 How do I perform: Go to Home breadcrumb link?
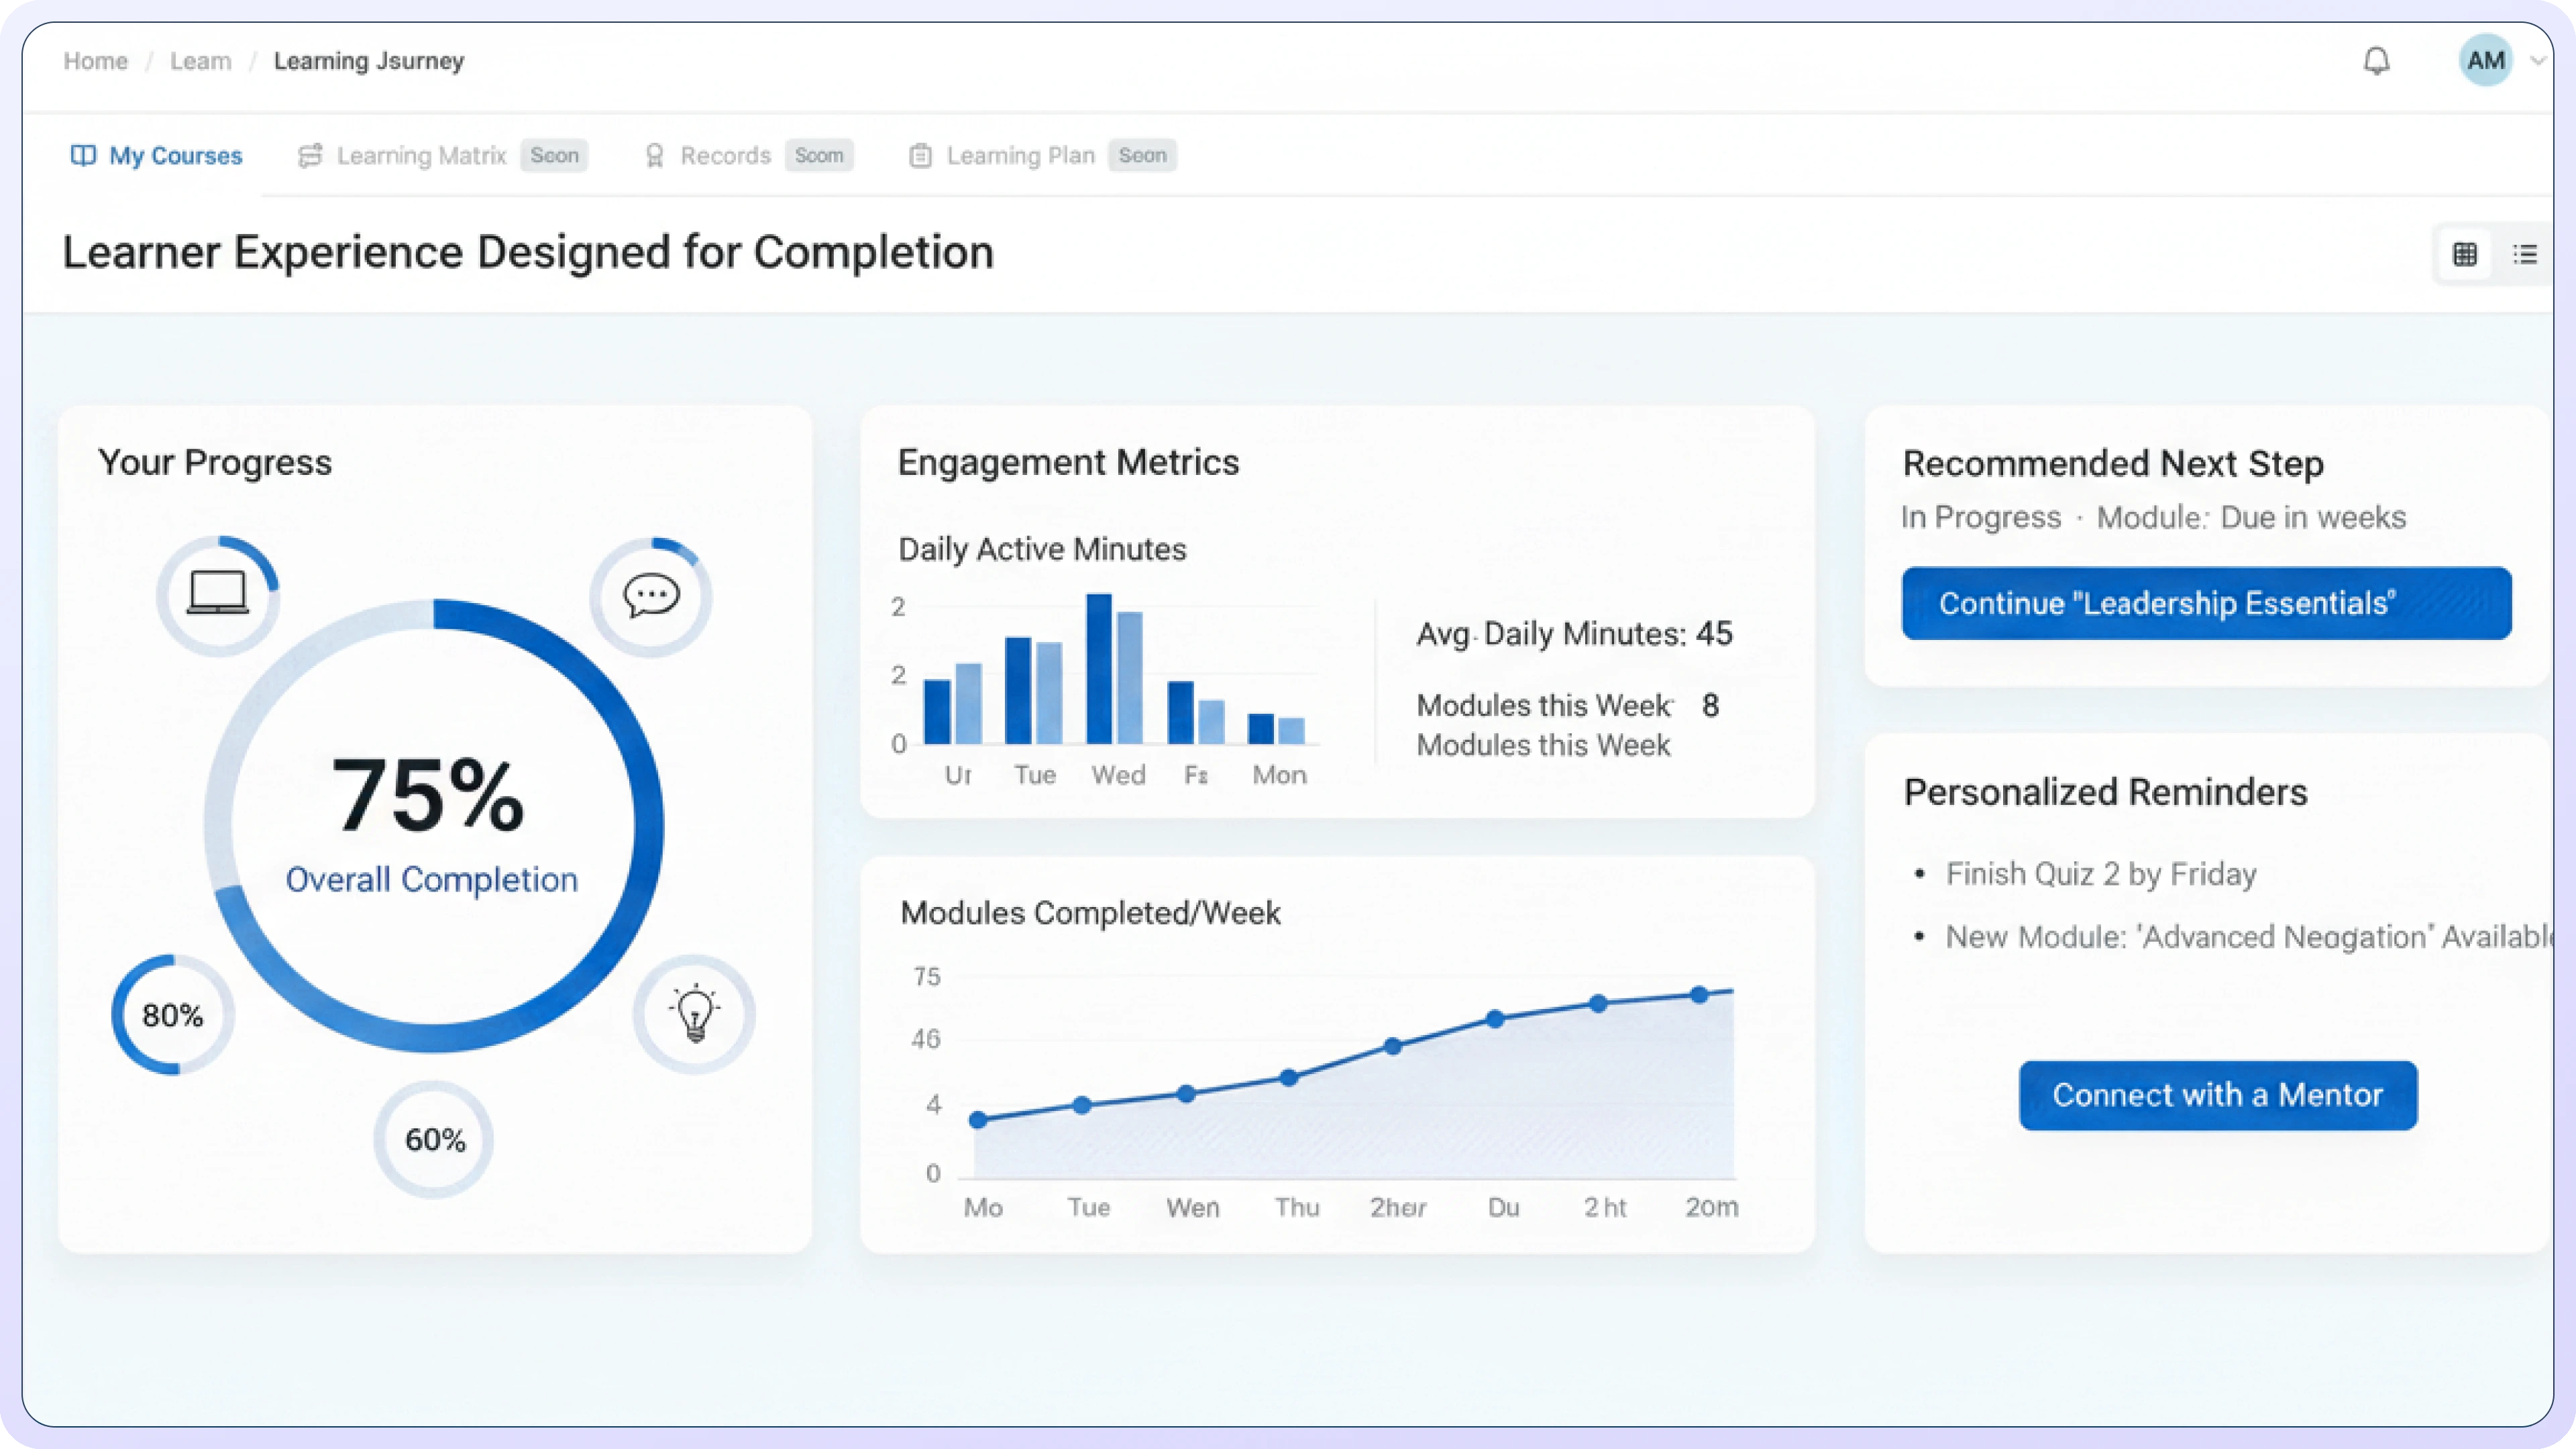click(x=96, y=61)
